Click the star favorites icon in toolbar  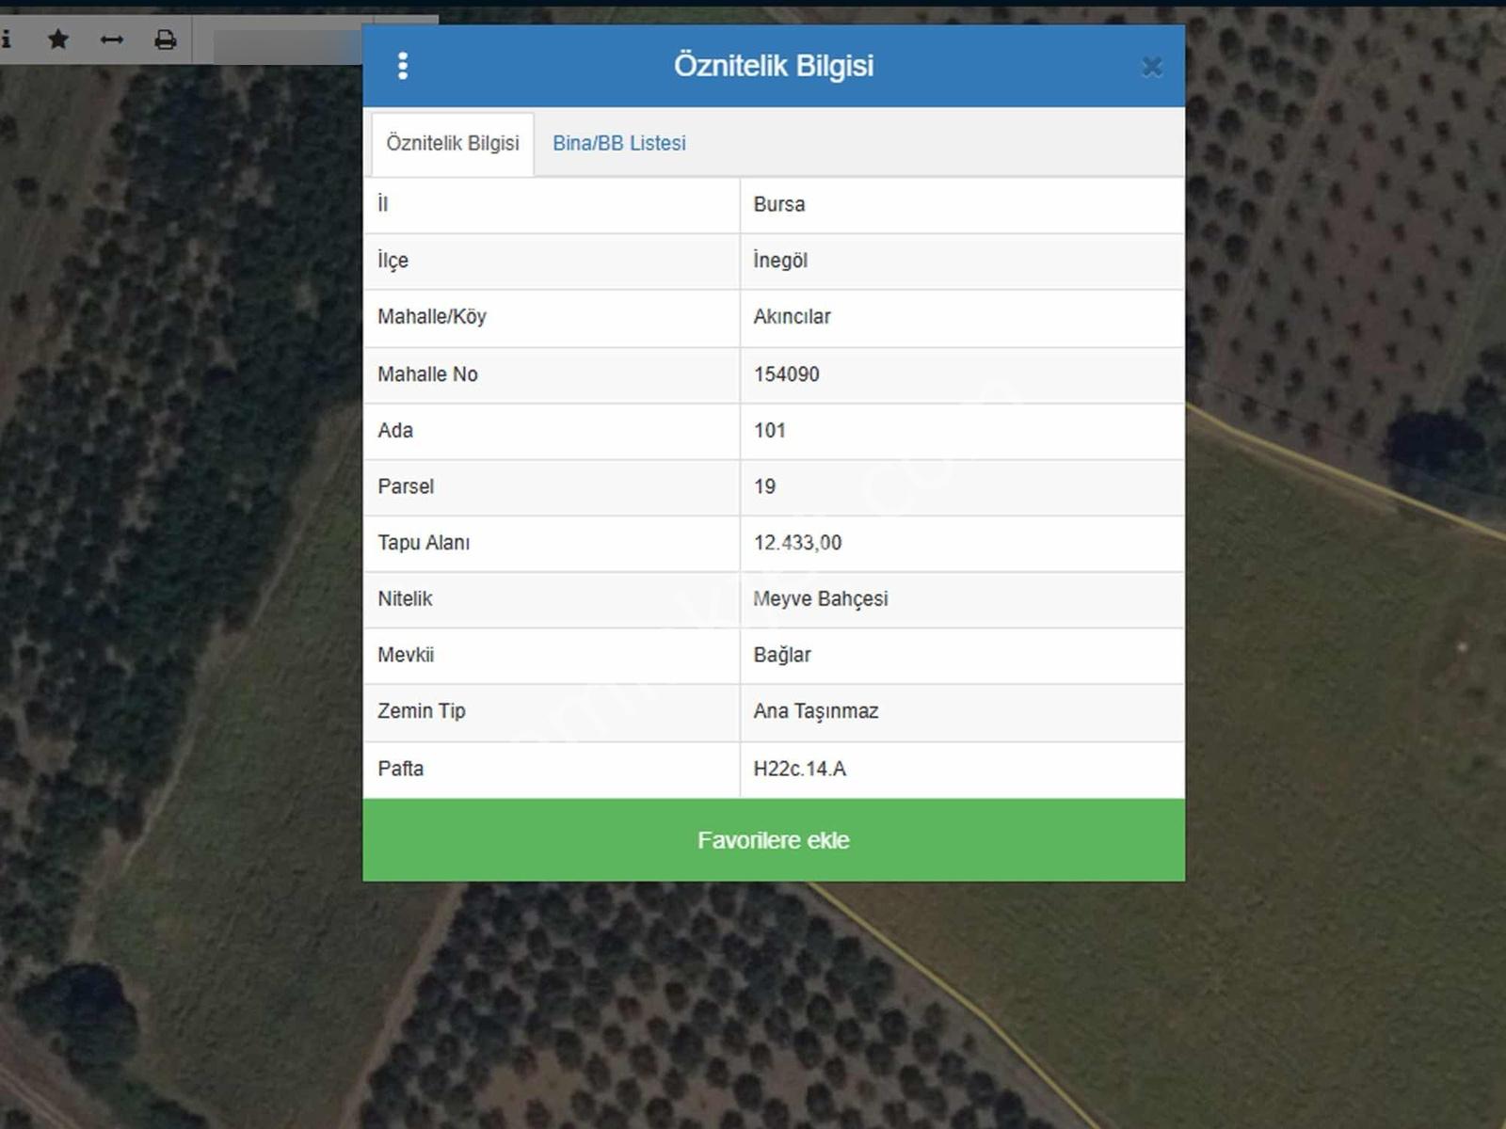pyautogui.click(x=58, y=40)
